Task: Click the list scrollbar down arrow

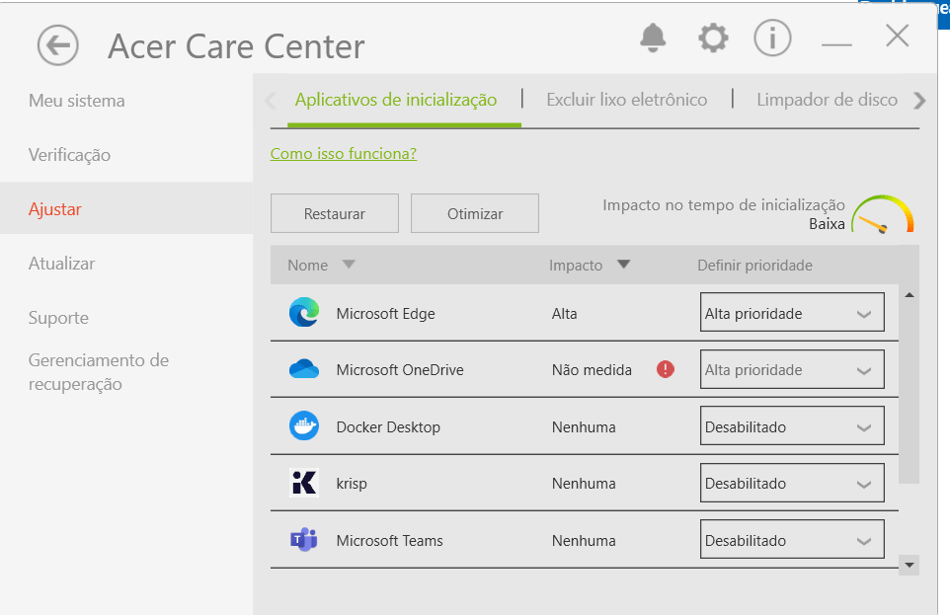Action: [x=910, y=566]
